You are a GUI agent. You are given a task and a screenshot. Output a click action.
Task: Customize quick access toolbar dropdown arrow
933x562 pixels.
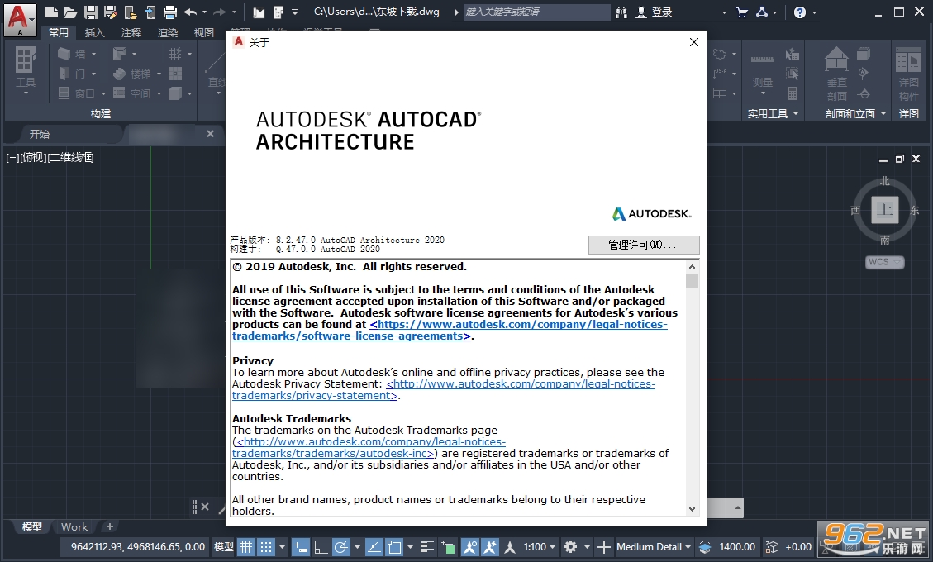pyautogui.click(x=295, y=12)
